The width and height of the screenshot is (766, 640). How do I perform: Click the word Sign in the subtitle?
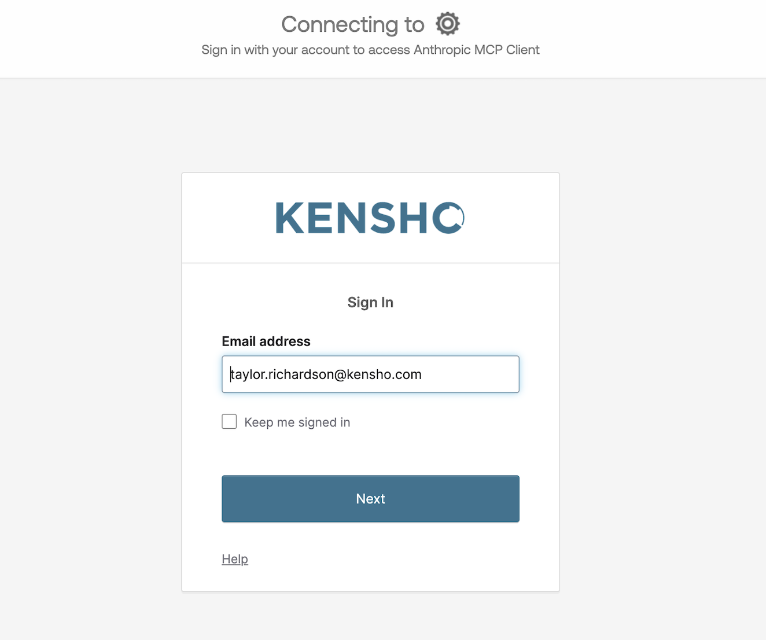point(214,50)
